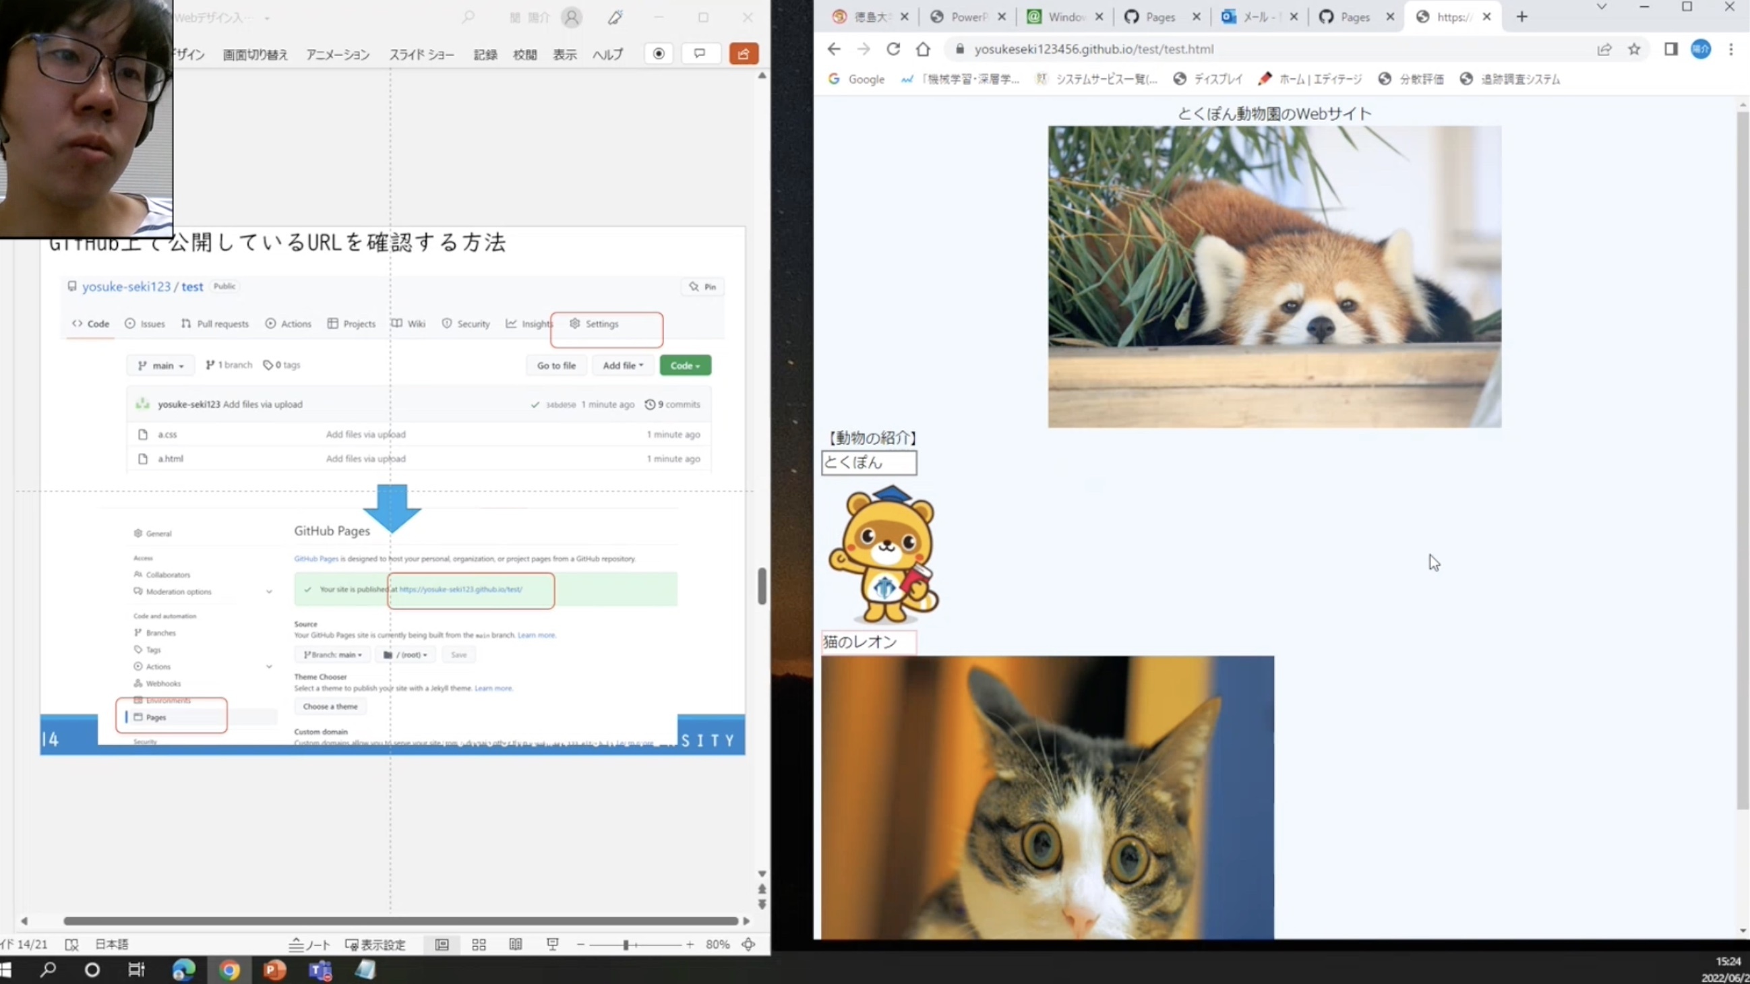
Task: Click Chrome back arrow
Action: coord(834,49)
